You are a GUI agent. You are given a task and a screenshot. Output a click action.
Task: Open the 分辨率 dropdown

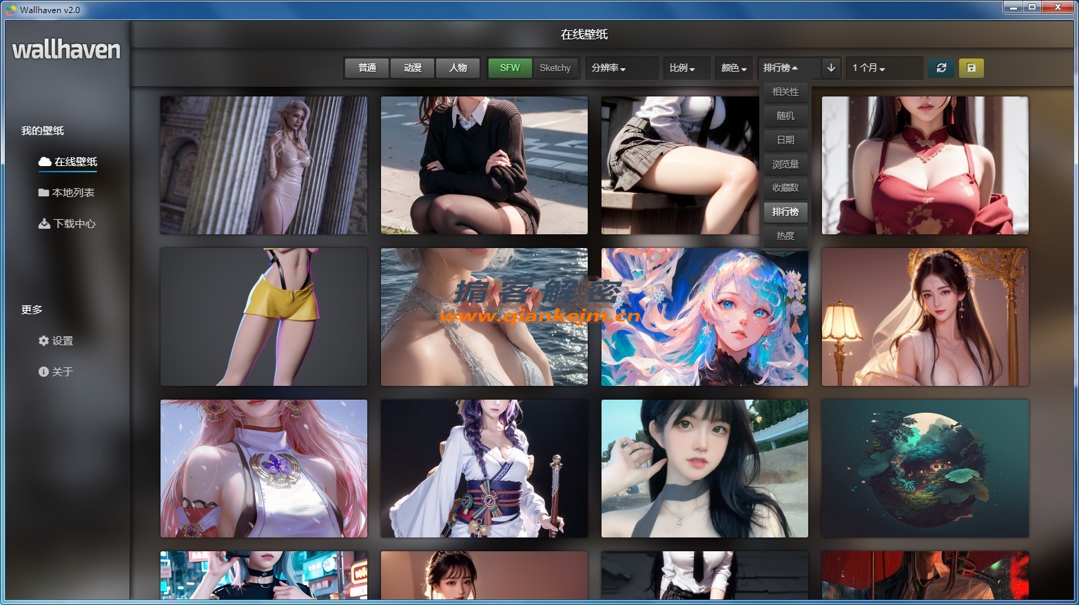622,68
